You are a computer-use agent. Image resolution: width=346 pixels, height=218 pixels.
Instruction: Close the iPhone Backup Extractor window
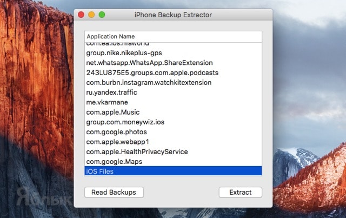pos(82,15)
